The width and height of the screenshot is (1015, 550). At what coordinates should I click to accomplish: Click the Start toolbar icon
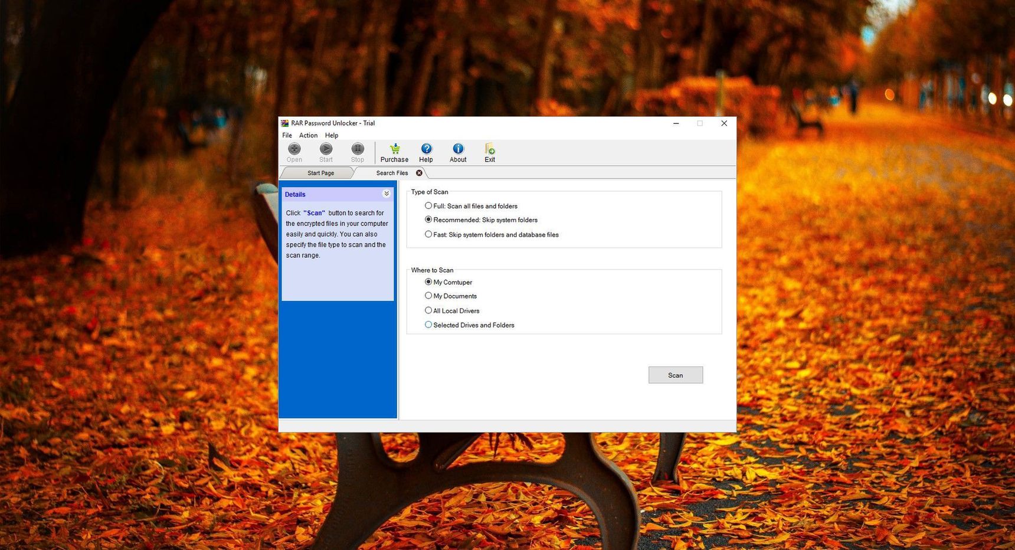click(326, 152)
